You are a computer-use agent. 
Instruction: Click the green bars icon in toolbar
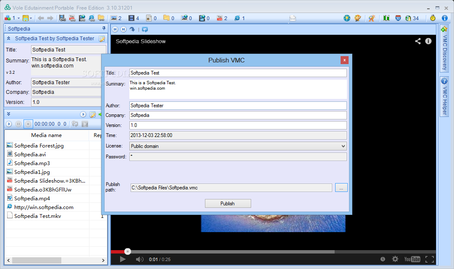(386, 18)
